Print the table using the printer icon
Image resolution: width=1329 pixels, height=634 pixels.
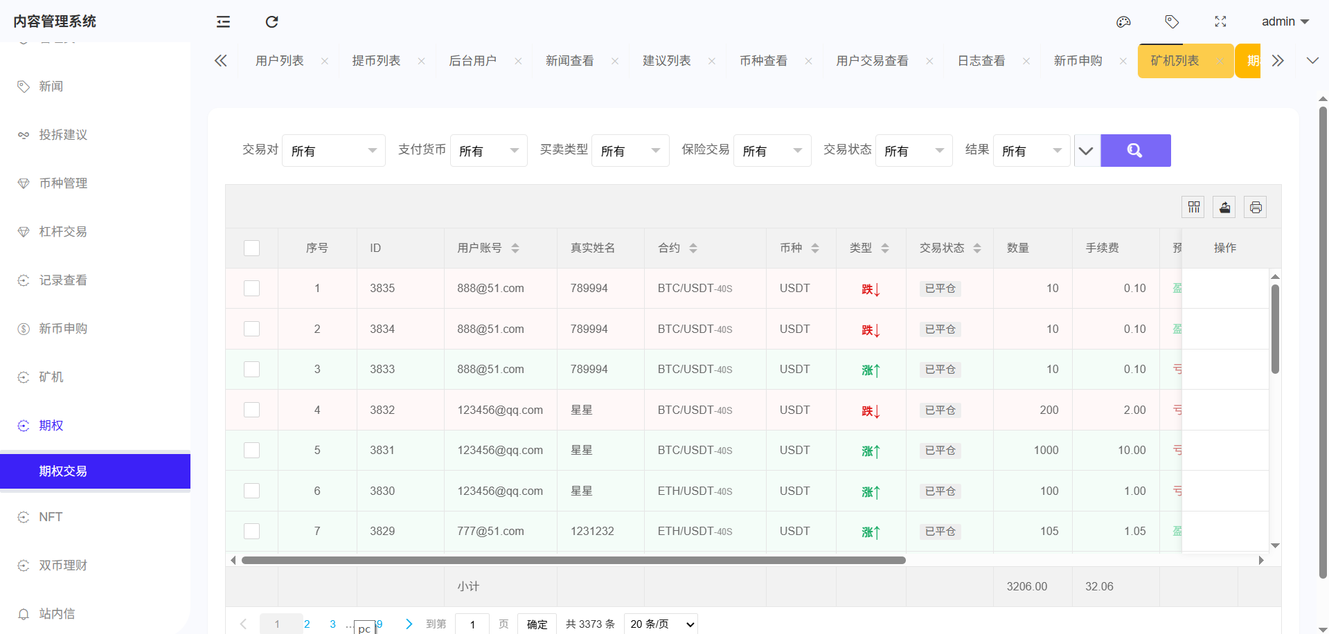[1255, 207]
